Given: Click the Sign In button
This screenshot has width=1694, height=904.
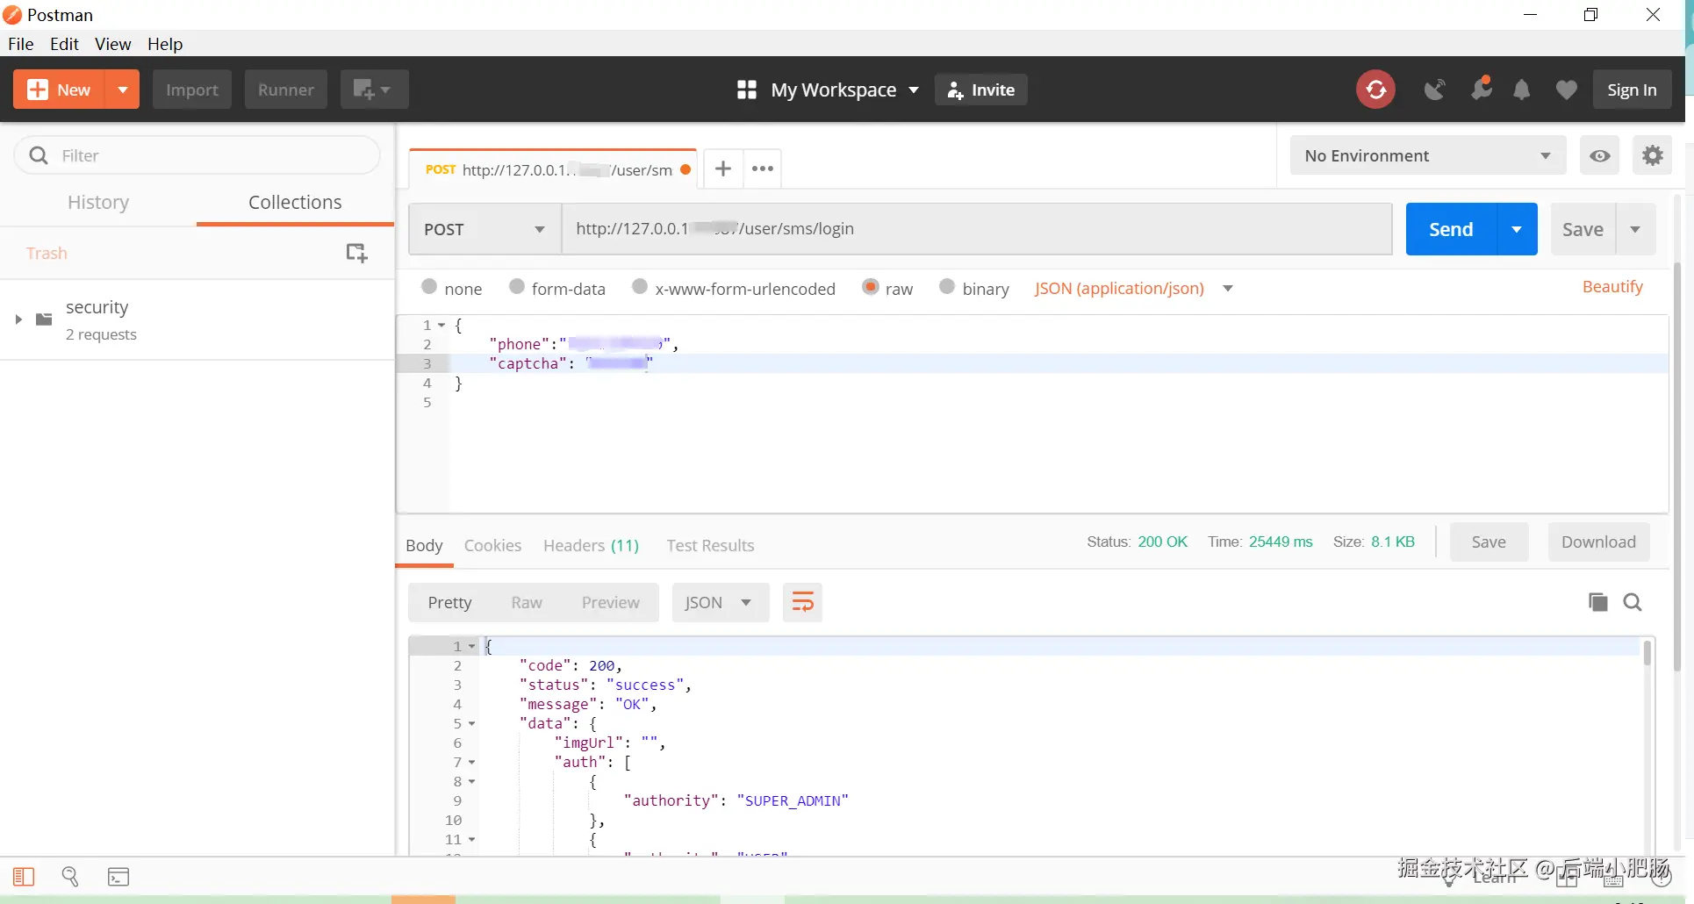Looking at the screenshot, I should coord(1632,90).
